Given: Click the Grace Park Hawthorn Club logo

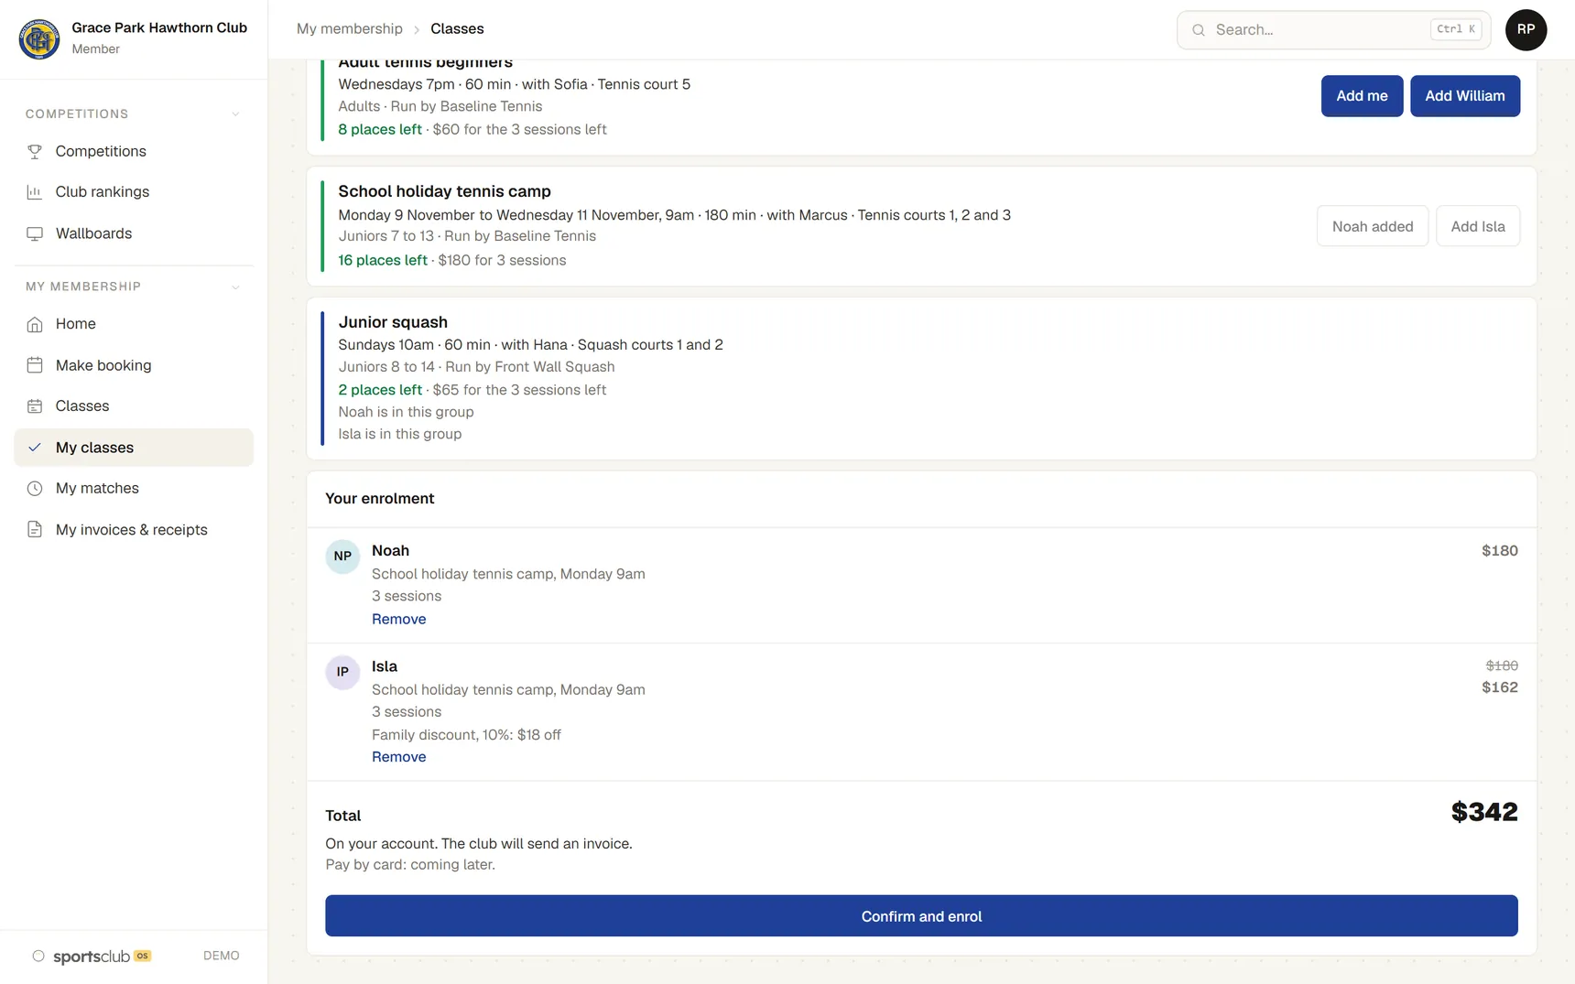Looking at the screenshot, I should 39,38.
